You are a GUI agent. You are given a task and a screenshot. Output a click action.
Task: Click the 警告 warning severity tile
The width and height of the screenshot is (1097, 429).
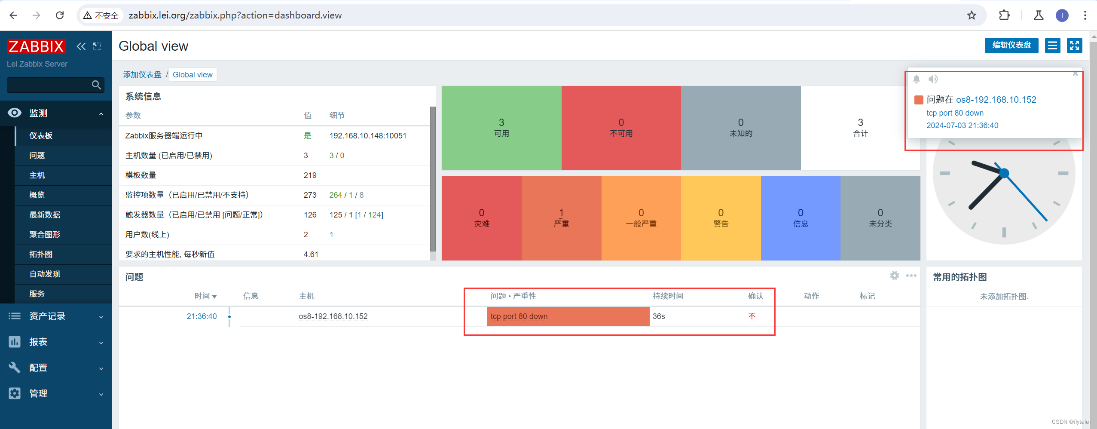pos(721,218)
